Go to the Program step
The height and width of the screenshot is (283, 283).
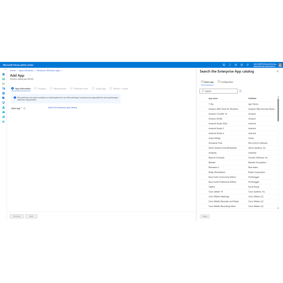[x=40, y=89]
